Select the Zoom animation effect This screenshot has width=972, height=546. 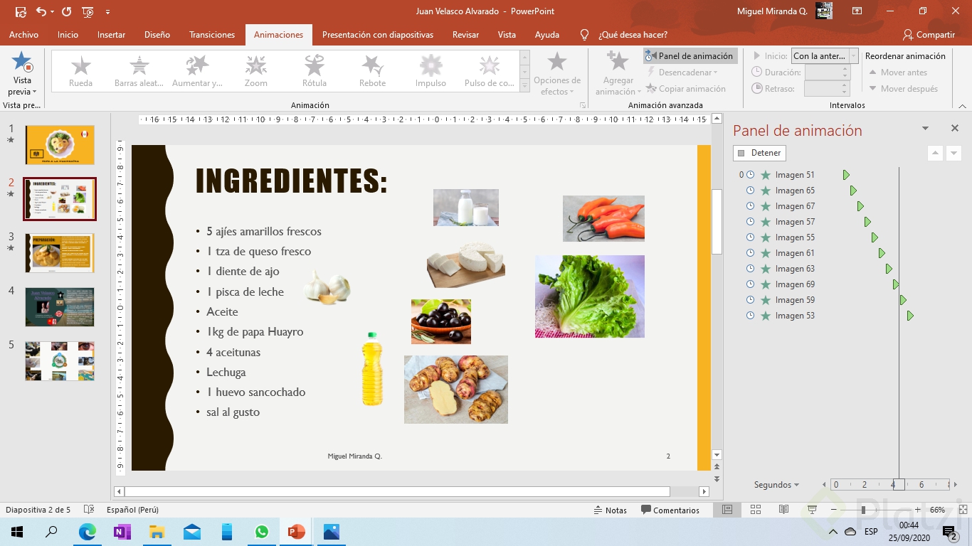click(x=256, y=71)
